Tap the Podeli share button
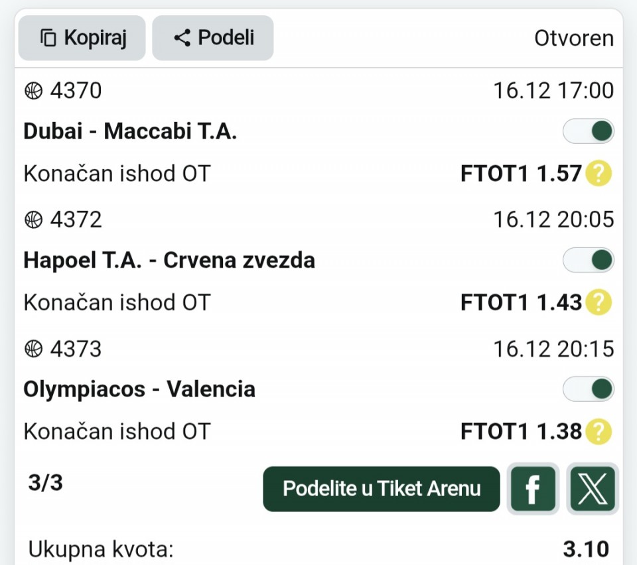This screenshot has height=565, width=637. click(213, 38)
